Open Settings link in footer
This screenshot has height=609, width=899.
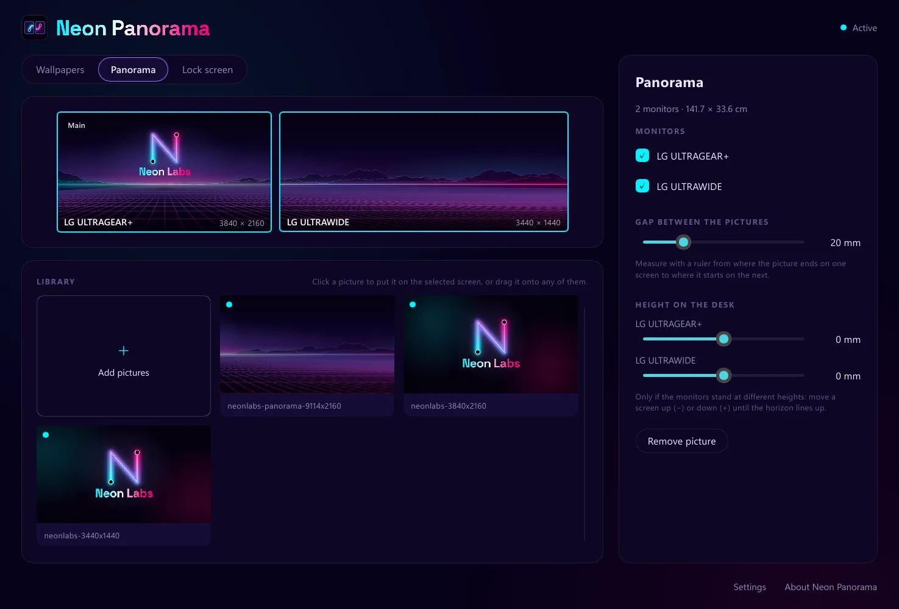pos(750,587)
